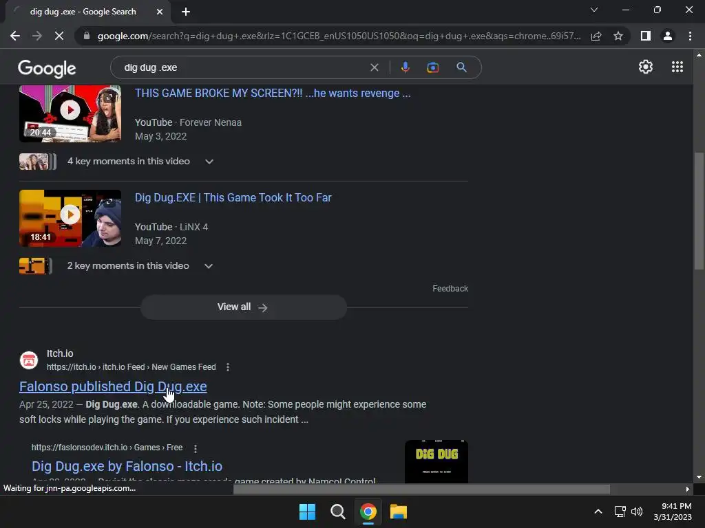Play the LiNX 4 video thumbnail
The width and height of the screenshot is (705, 528).
click(x=70, y=218)
